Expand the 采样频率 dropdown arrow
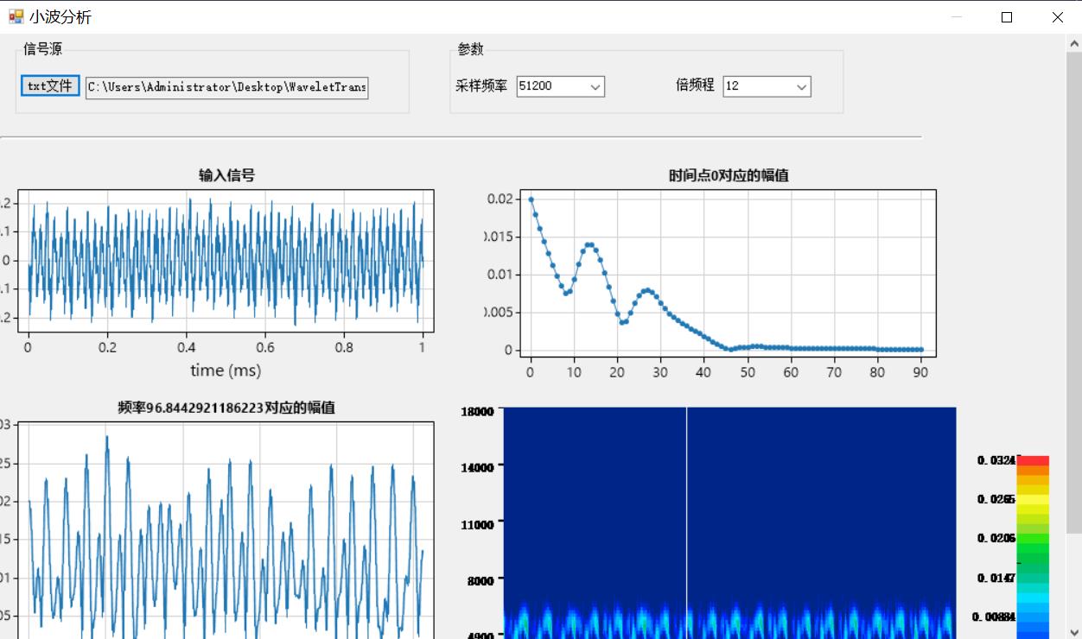The width and height of the screenshot is (1082, 639). point(595,87)
